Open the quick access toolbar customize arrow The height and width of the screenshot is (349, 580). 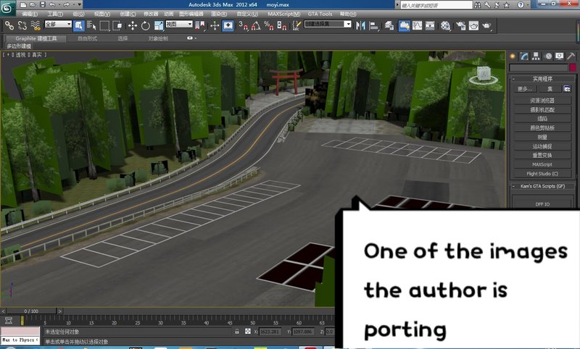click(x=79, y=5)
